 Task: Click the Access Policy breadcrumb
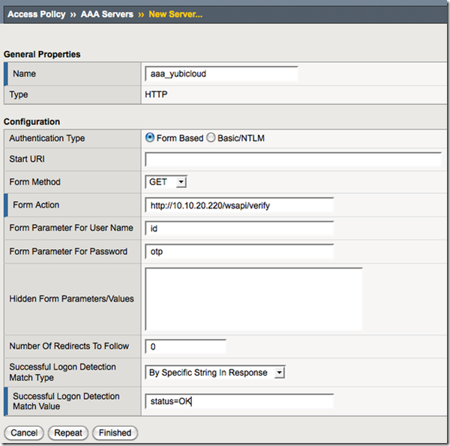34,15
